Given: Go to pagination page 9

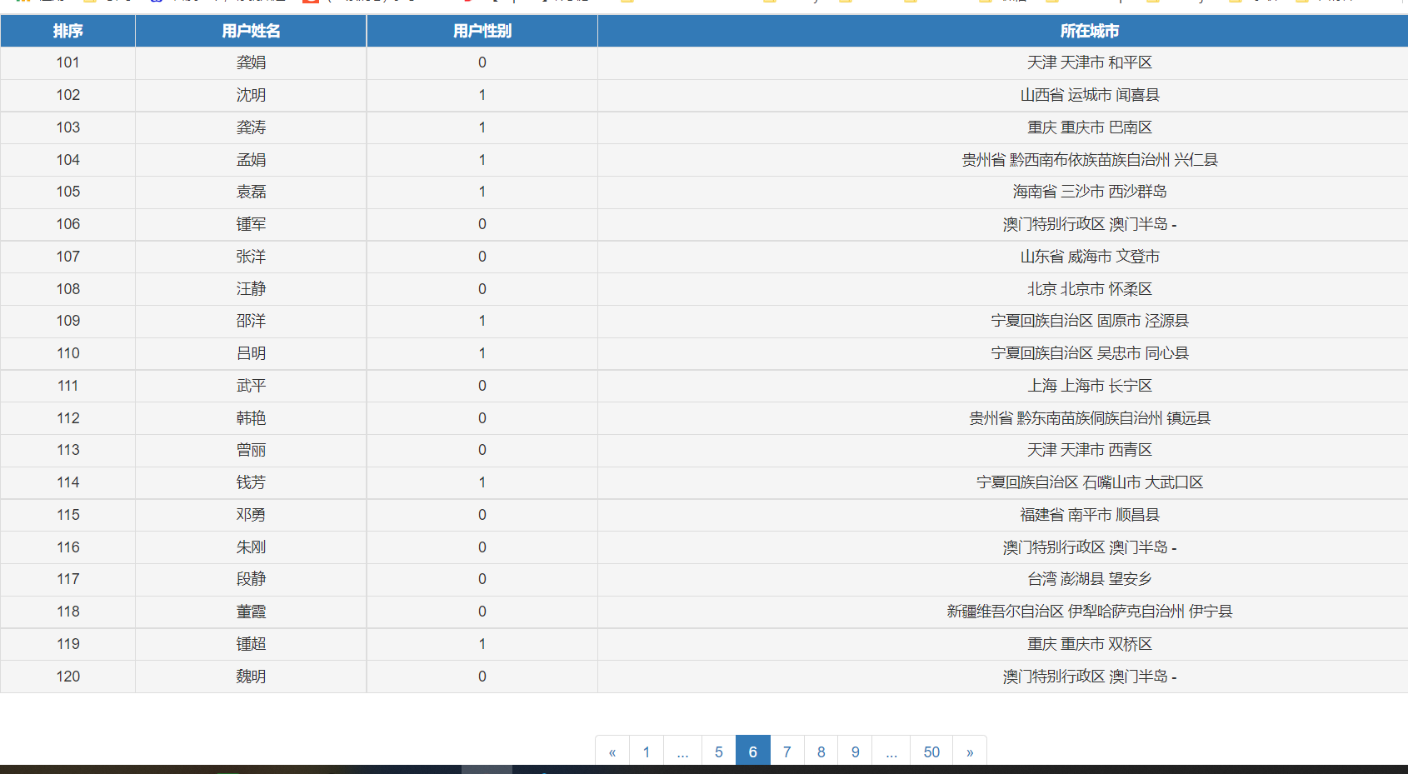Looking at the screenshot, I should pos(856,752).
